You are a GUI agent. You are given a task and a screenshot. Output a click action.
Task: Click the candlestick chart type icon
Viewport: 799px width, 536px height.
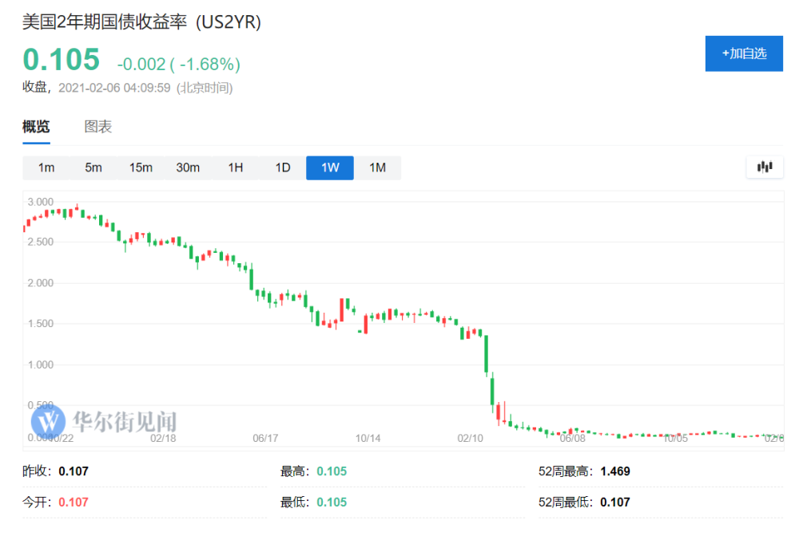[765, 167]
